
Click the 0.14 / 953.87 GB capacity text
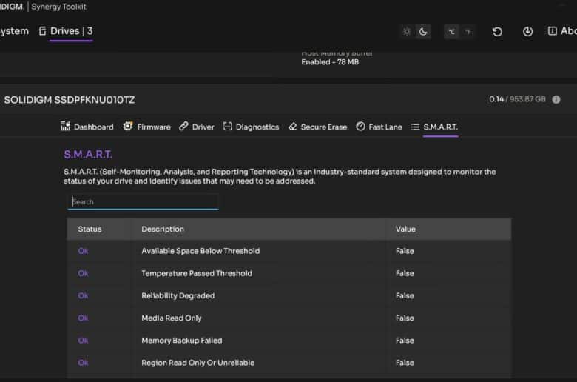(x=517, y=99)
